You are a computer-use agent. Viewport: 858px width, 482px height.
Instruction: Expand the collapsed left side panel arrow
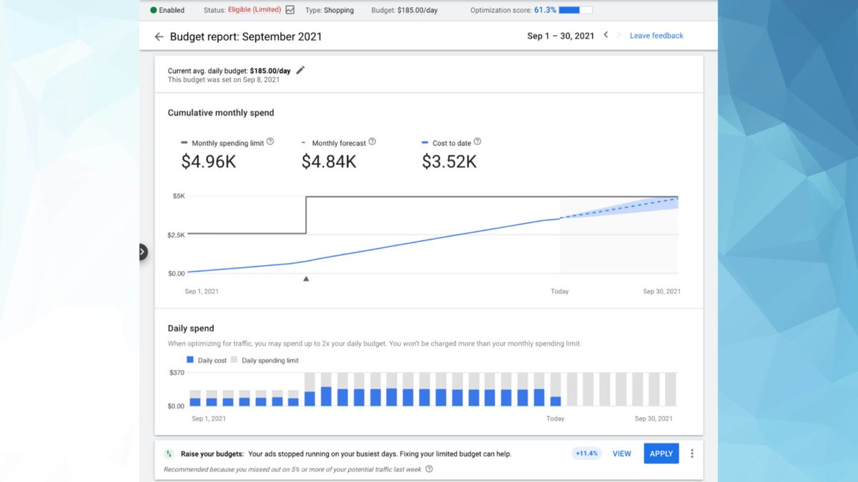143,252
